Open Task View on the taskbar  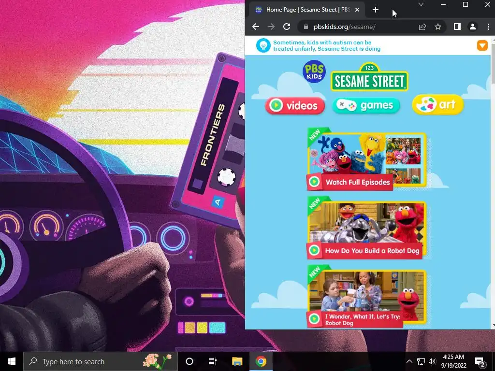(213, 361)
